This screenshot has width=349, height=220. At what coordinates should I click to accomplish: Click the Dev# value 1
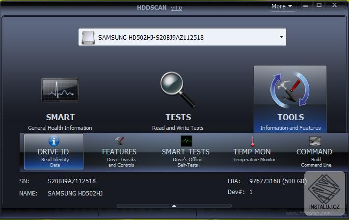coord(251,192)
